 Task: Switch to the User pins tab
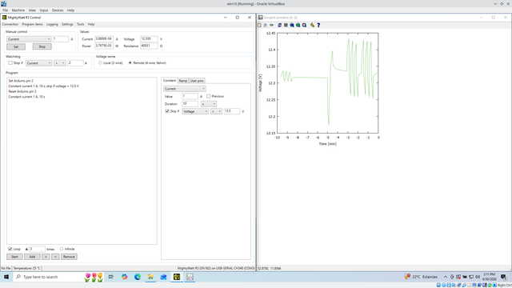(x=197, y=81)
